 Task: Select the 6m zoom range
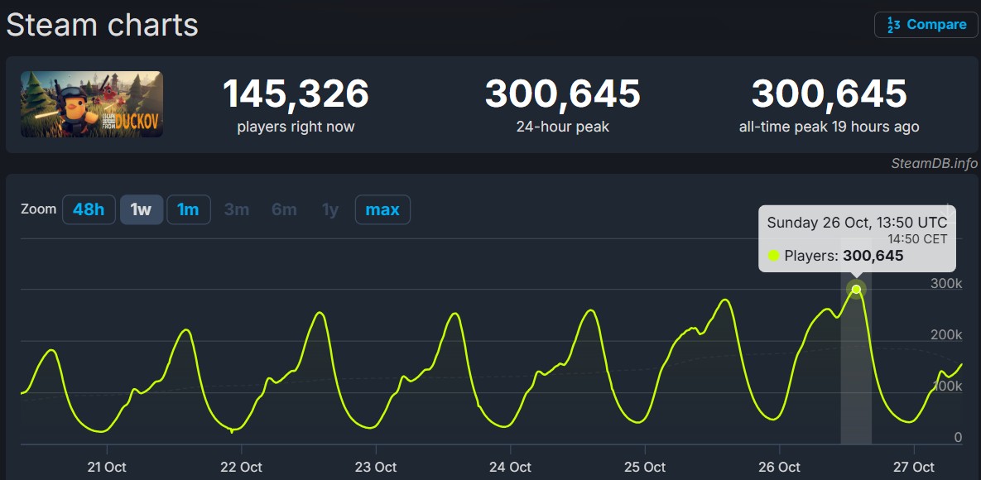(284, 209)
